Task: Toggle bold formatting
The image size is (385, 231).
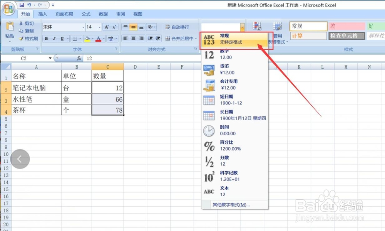Action: coord(46,39)
